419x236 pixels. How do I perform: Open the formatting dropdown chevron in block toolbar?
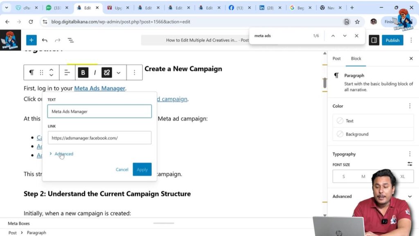pyautogui.click(x=118, y=72)
